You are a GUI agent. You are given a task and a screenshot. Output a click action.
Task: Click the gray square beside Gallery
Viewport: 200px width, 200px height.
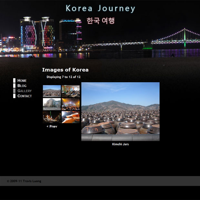[x=14, y=91]
